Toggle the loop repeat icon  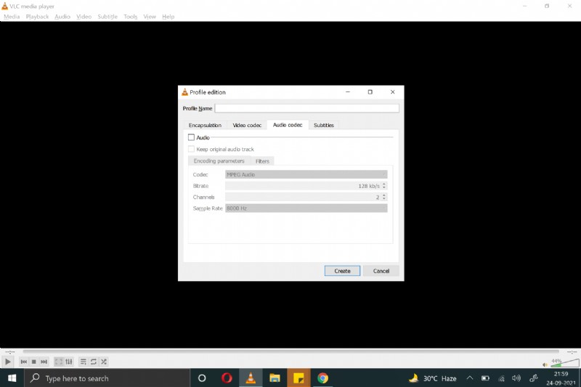94,362
